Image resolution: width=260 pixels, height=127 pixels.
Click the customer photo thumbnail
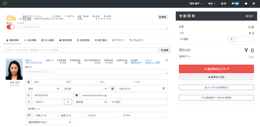pyautogui.click(x=14, y=69)
